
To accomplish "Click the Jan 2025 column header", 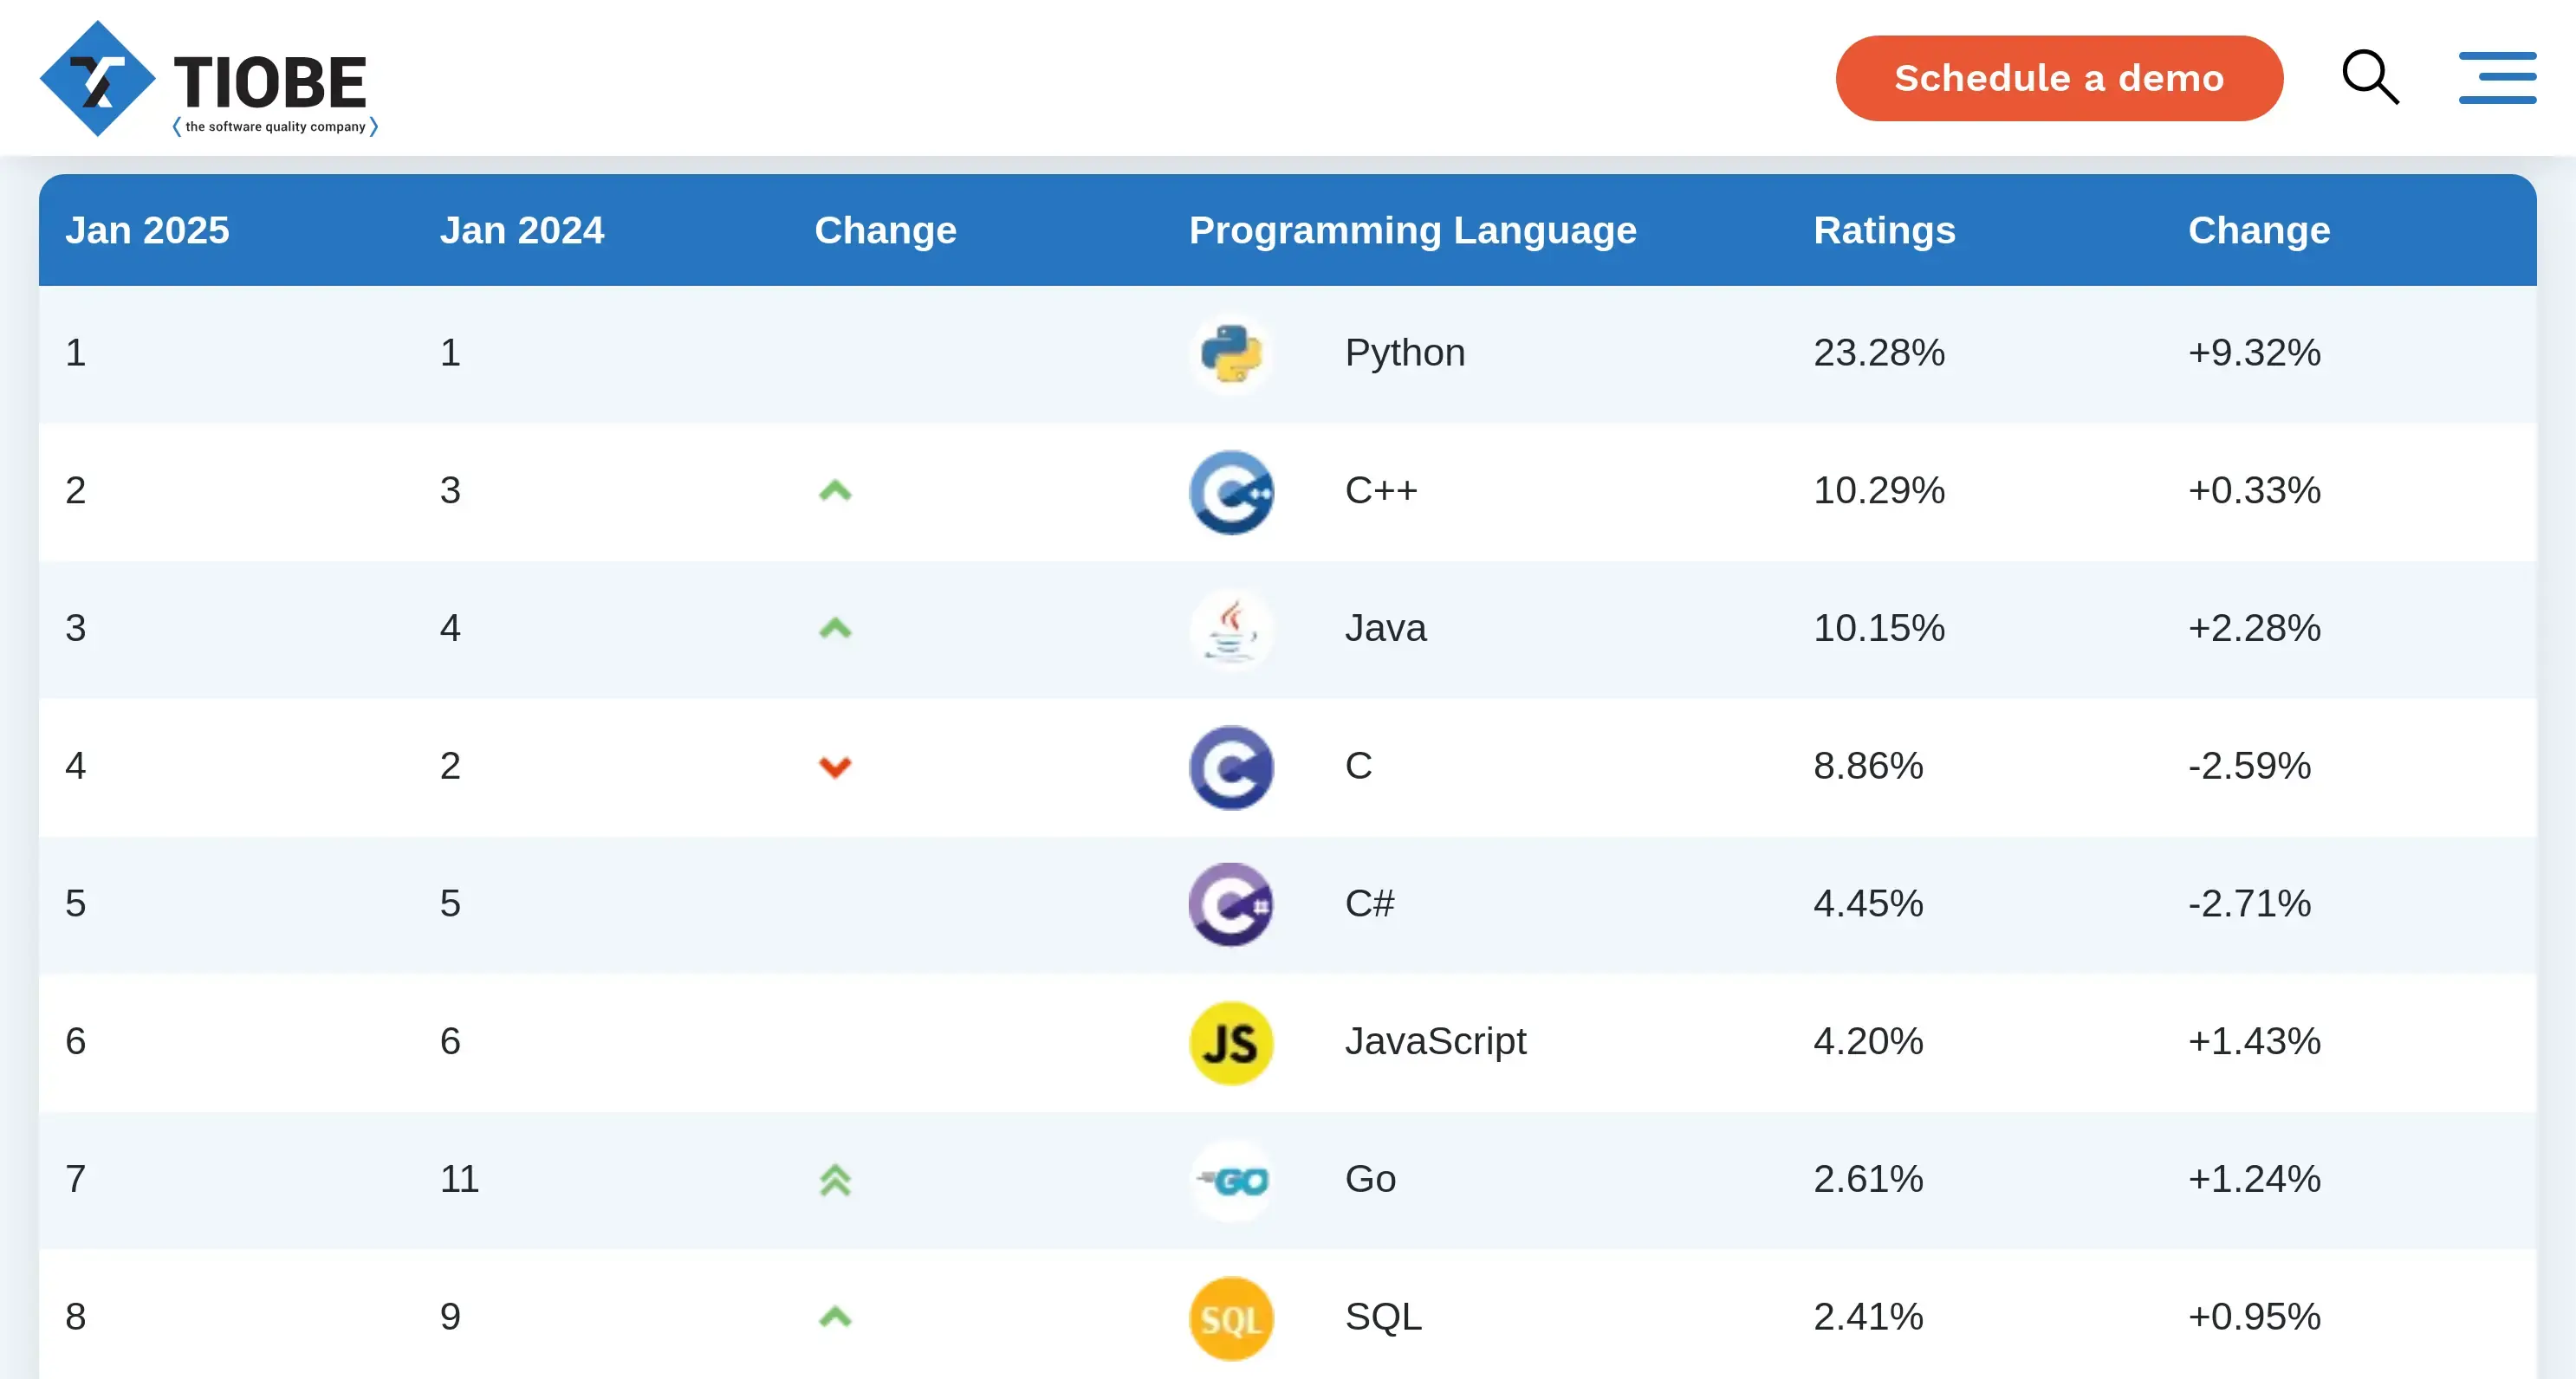I will pos(147,230).
